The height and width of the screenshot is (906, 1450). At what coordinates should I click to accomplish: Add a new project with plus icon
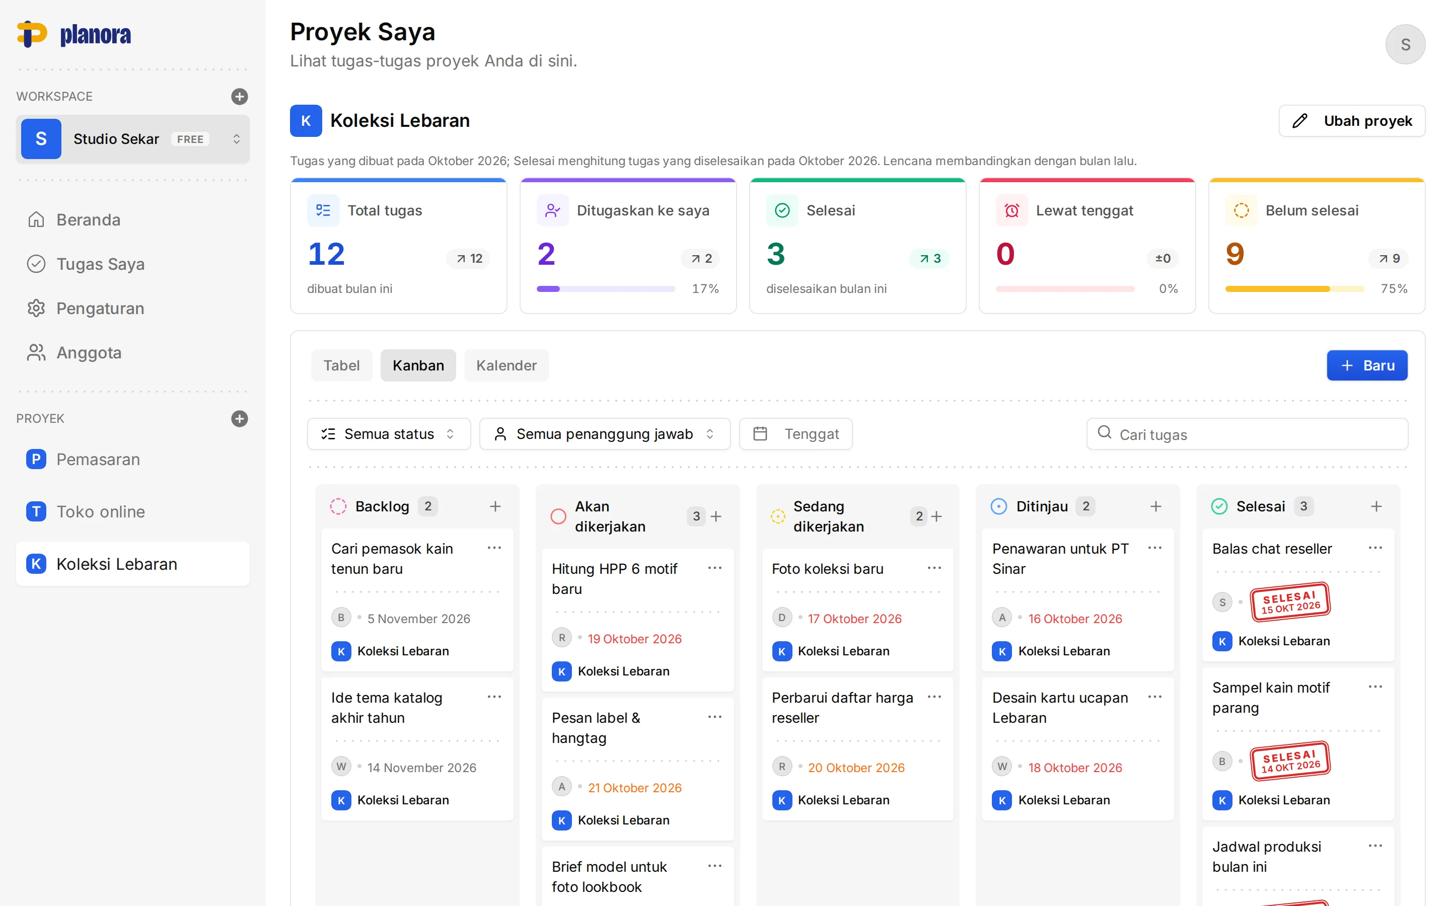[240, 418]
